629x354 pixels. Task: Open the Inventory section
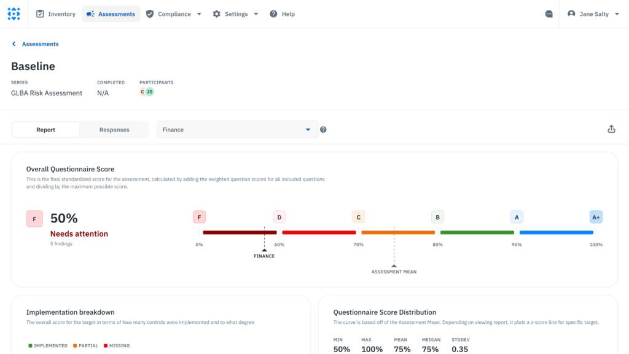(x=55, y=14)
